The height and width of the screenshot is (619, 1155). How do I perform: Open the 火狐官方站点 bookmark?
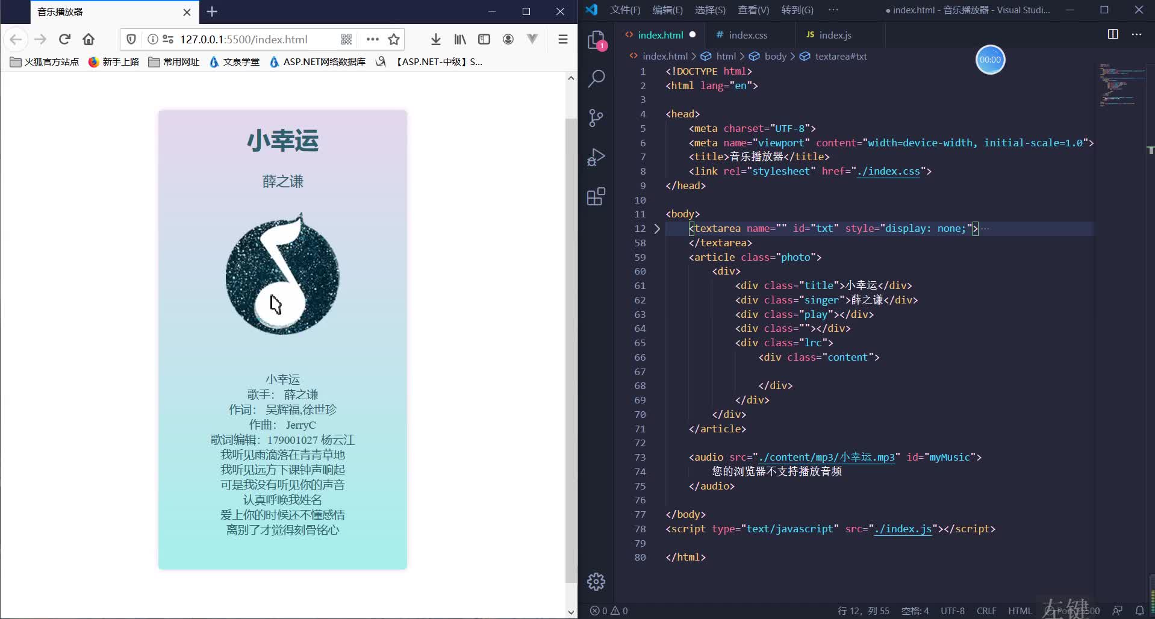tap(45, 61)
